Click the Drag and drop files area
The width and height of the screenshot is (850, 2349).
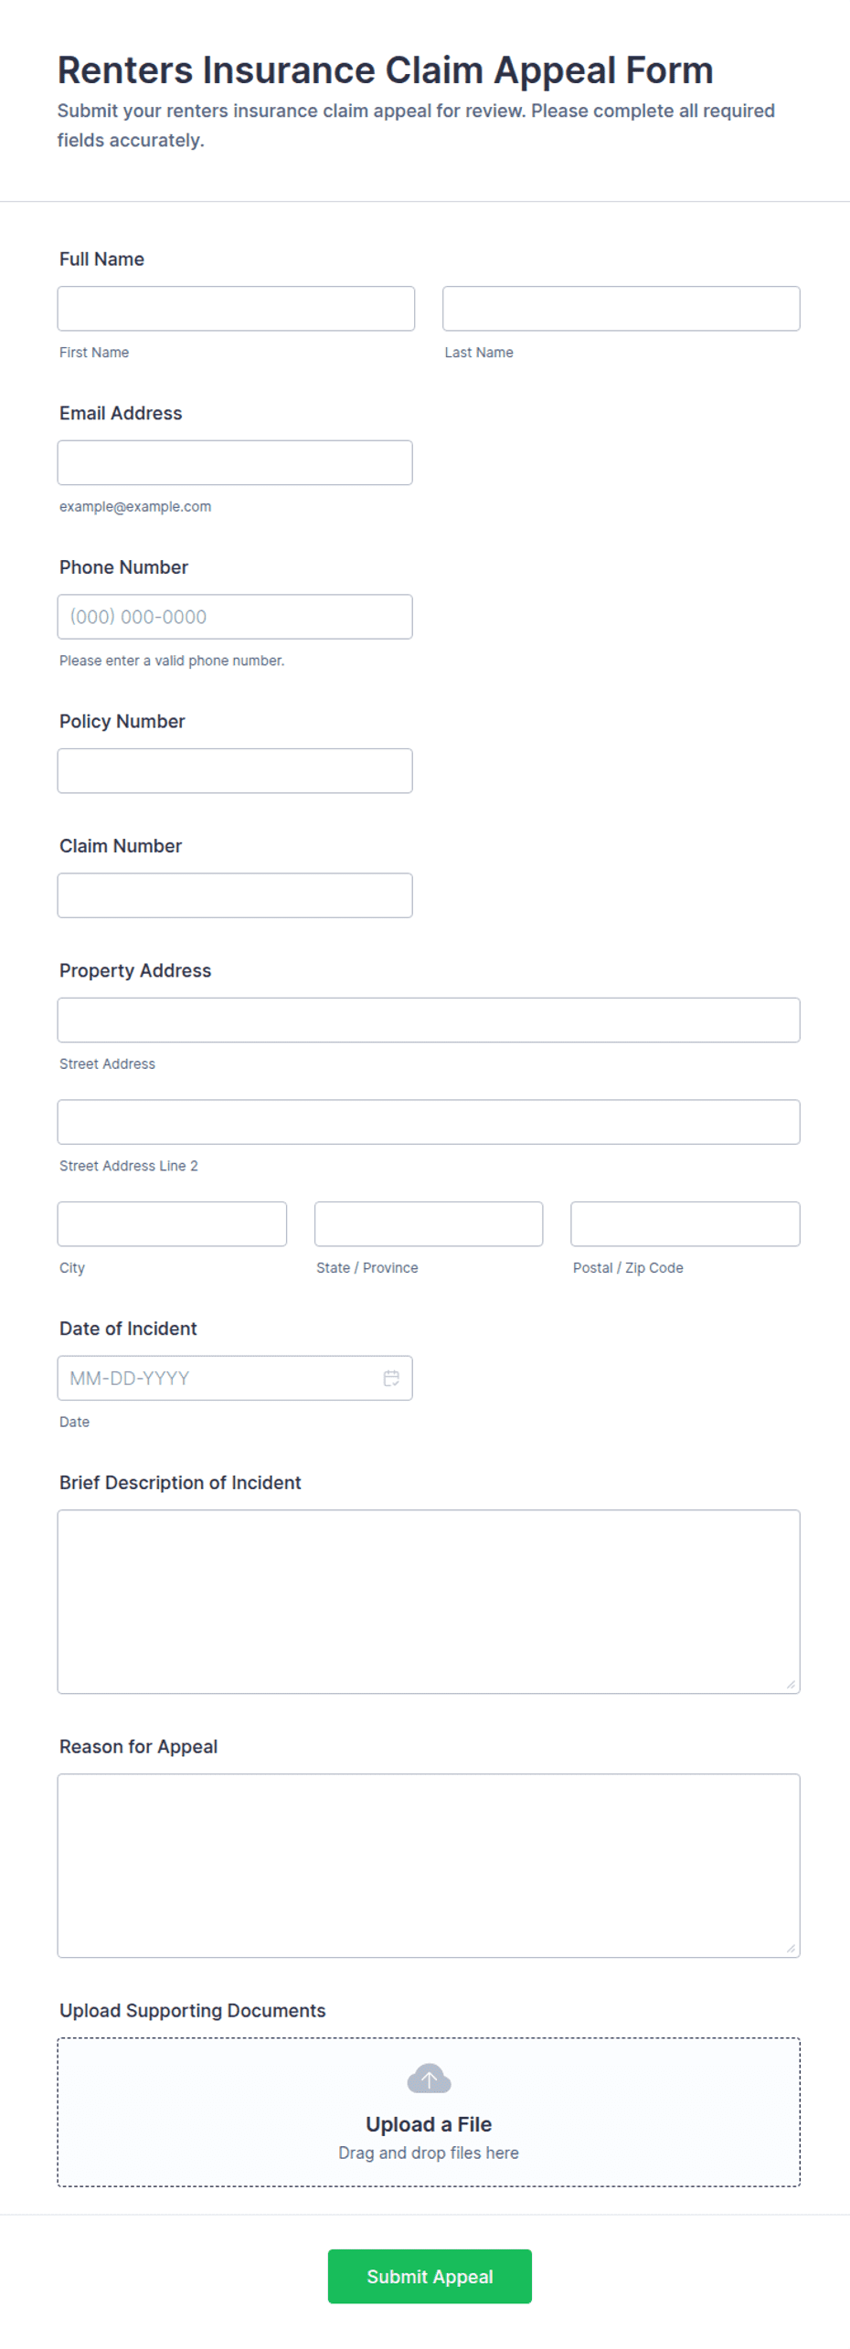[x=429, y=2111]
